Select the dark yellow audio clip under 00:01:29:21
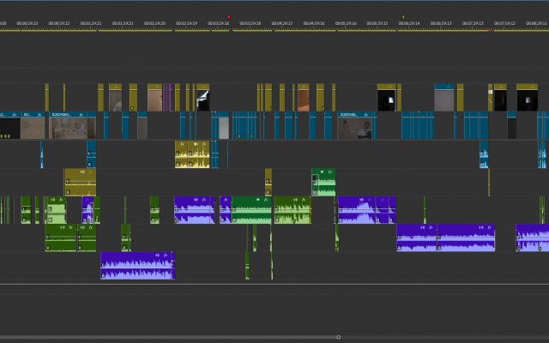This screenshot has width=549, height=343. click(80, 182)
